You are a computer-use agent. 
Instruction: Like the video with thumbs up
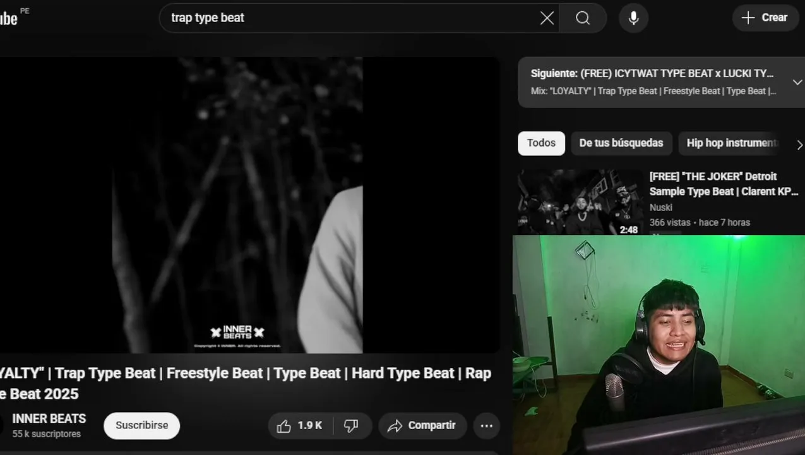[x=299, y=426]
